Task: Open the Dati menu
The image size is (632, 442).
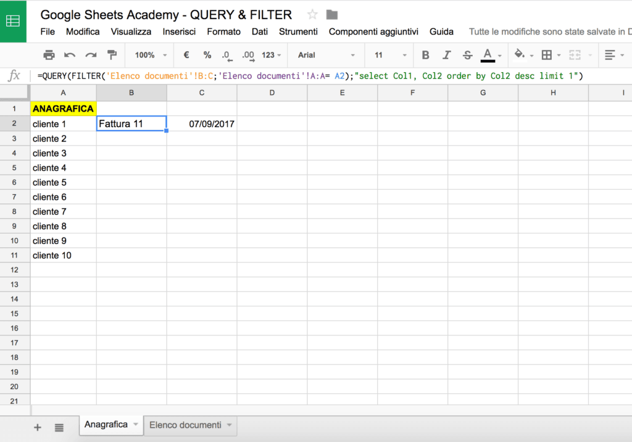Action: pyautogui.click(x=260, y=32)
